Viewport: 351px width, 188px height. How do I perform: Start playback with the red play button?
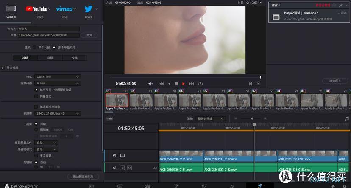(184, 84)
